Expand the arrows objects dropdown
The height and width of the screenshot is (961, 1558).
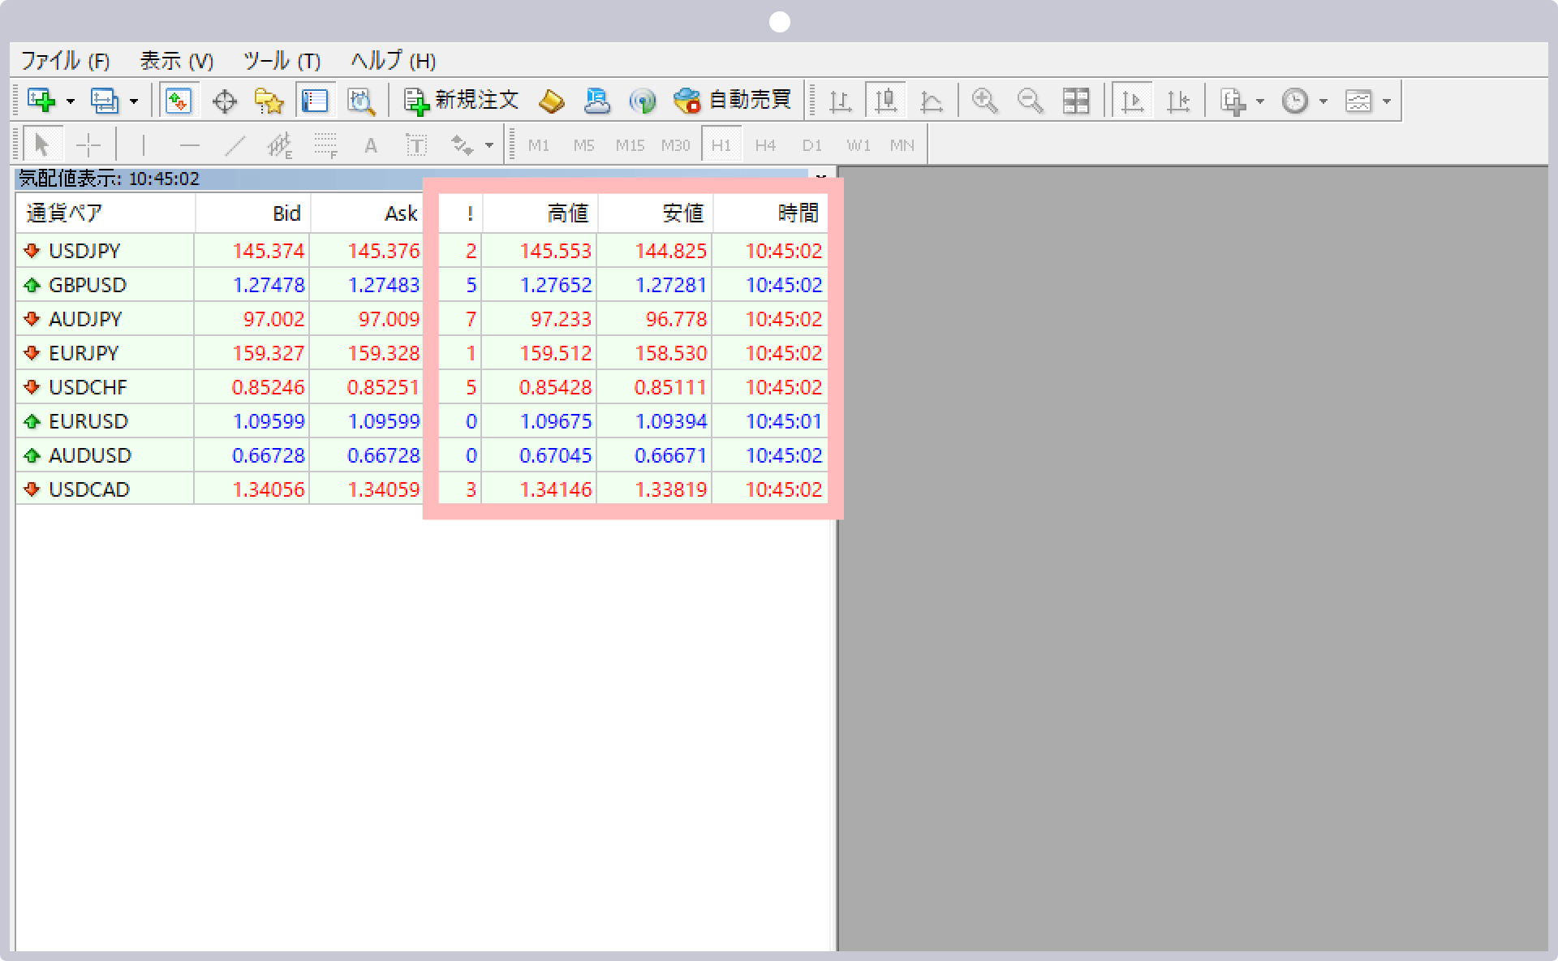tap(488, 146)
